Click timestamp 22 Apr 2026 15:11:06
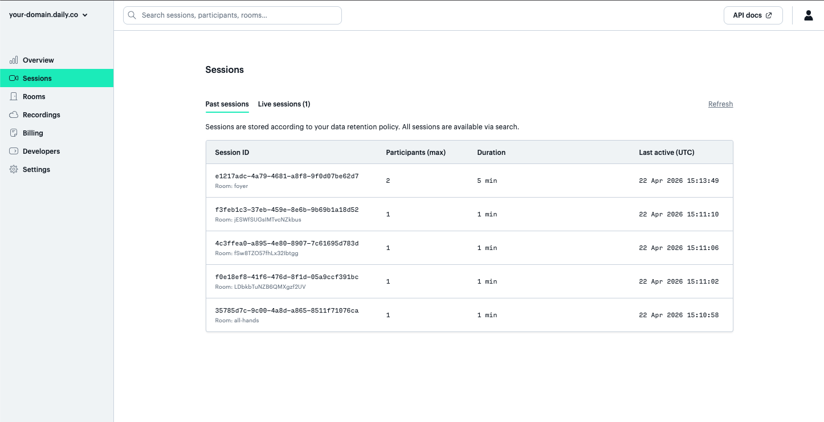Viewport: 824px width, 422px height. click(679, 248)
